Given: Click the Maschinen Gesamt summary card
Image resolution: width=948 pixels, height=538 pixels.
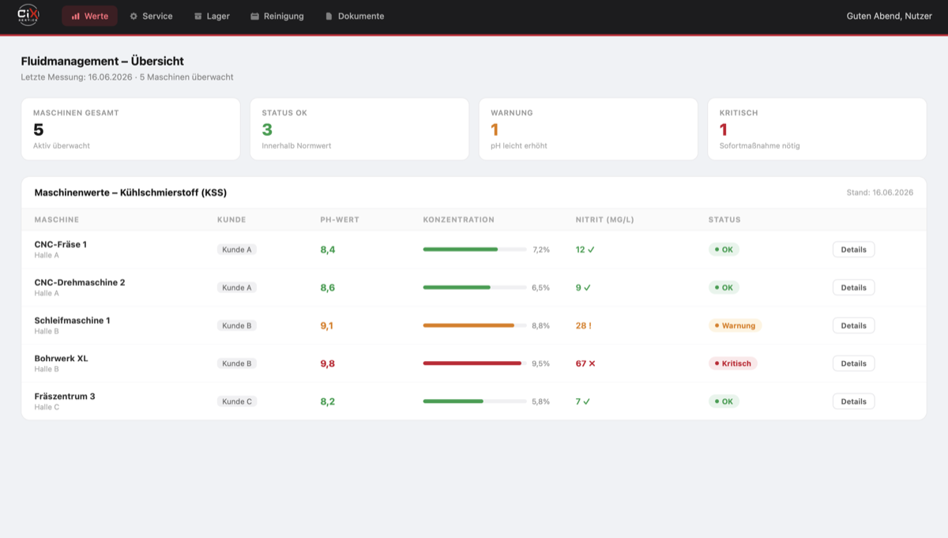Looking at the screenshot, I should coord(131,129).
